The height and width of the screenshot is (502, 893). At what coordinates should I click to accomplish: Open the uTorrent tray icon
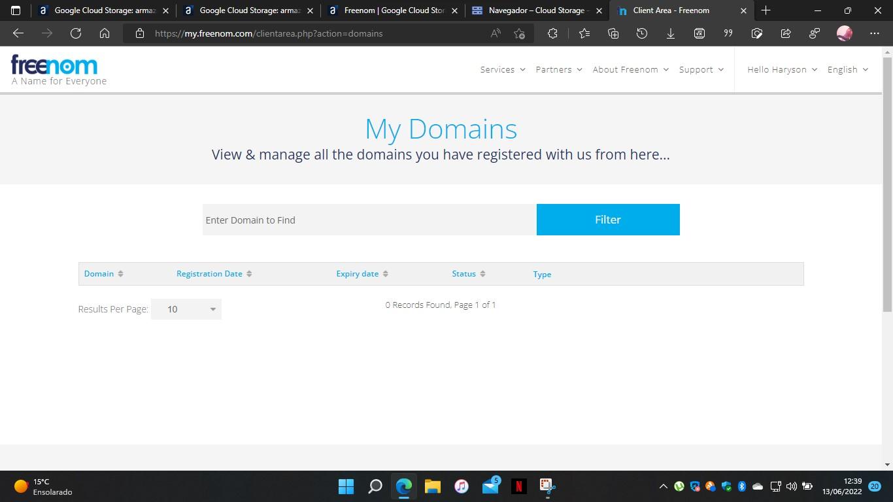[679, 486]
